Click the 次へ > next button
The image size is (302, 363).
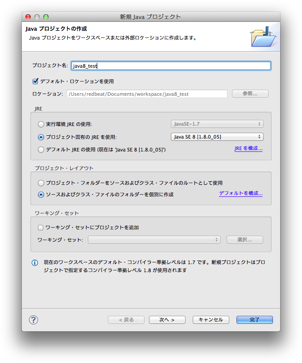point(167,320)
